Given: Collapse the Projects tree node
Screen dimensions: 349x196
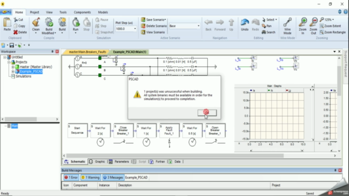Looking at the screenshot, I should pos(9,62).
